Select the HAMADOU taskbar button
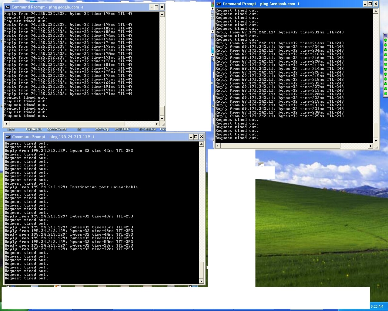 34,129
